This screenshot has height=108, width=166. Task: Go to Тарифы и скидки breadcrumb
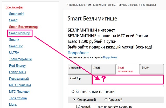(128, 5)
